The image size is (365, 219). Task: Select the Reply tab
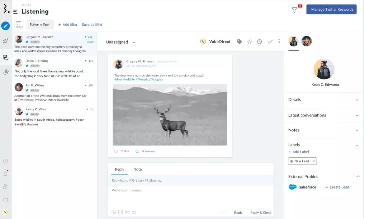click(119, 169)
